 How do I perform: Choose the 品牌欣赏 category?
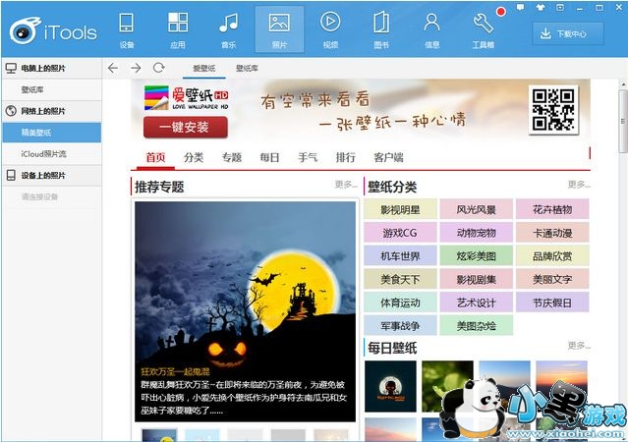(x=552, y=255)
